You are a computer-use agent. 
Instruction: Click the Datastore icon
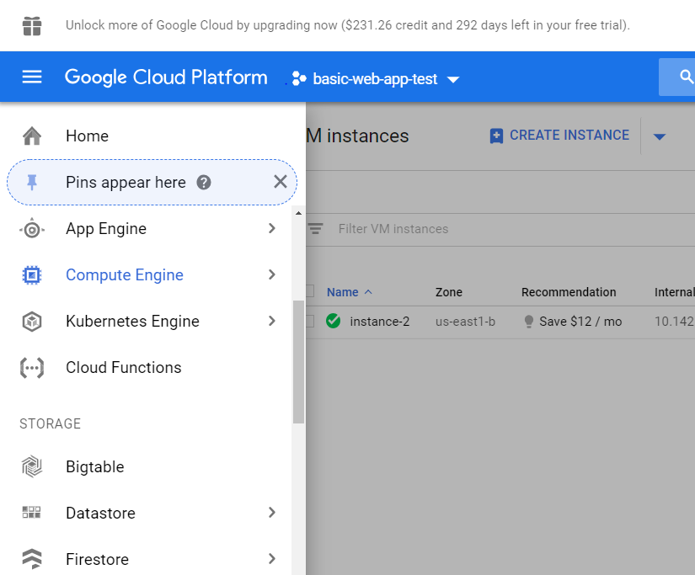(x=32, y=514)
